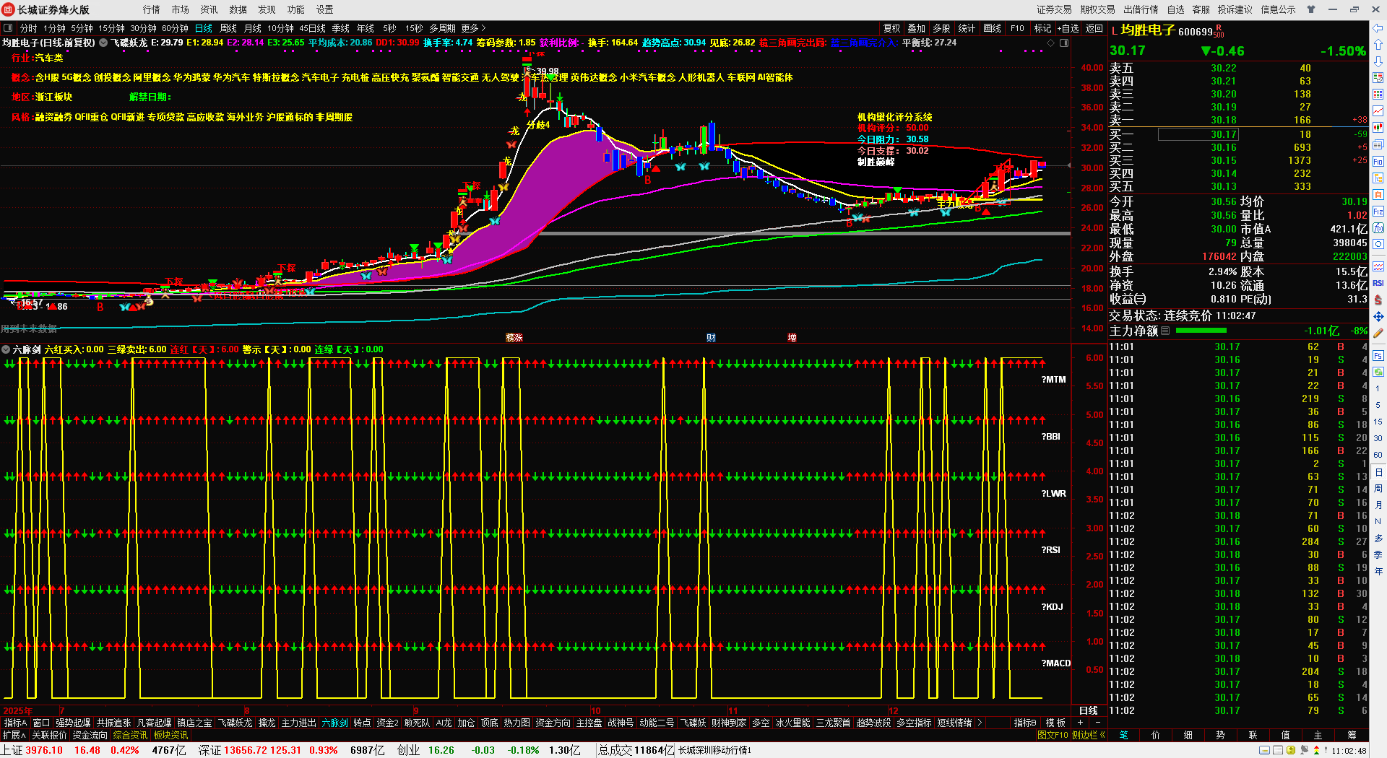This screenshot has height=758, width=1387.
Task: Click the pencil drawing tool sidebar icon
Action: coord(1378,334)
